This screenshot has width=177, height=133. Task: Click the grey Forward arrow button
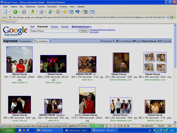coord(24,12)
